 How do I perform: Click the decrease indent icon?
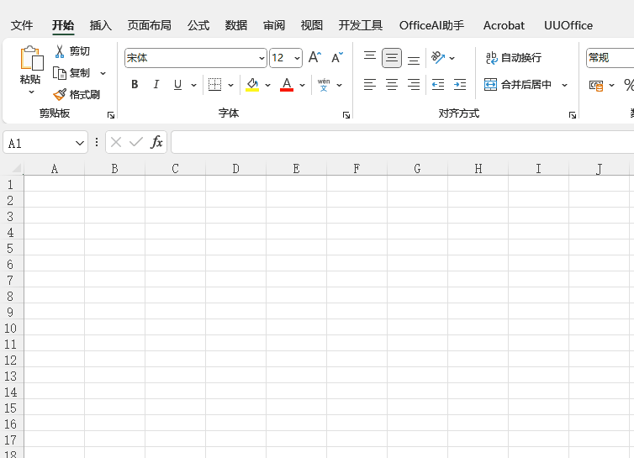438,85
